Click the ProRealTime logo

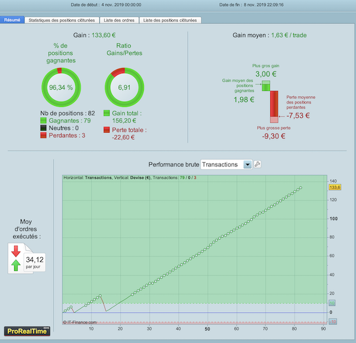[27, 331]
